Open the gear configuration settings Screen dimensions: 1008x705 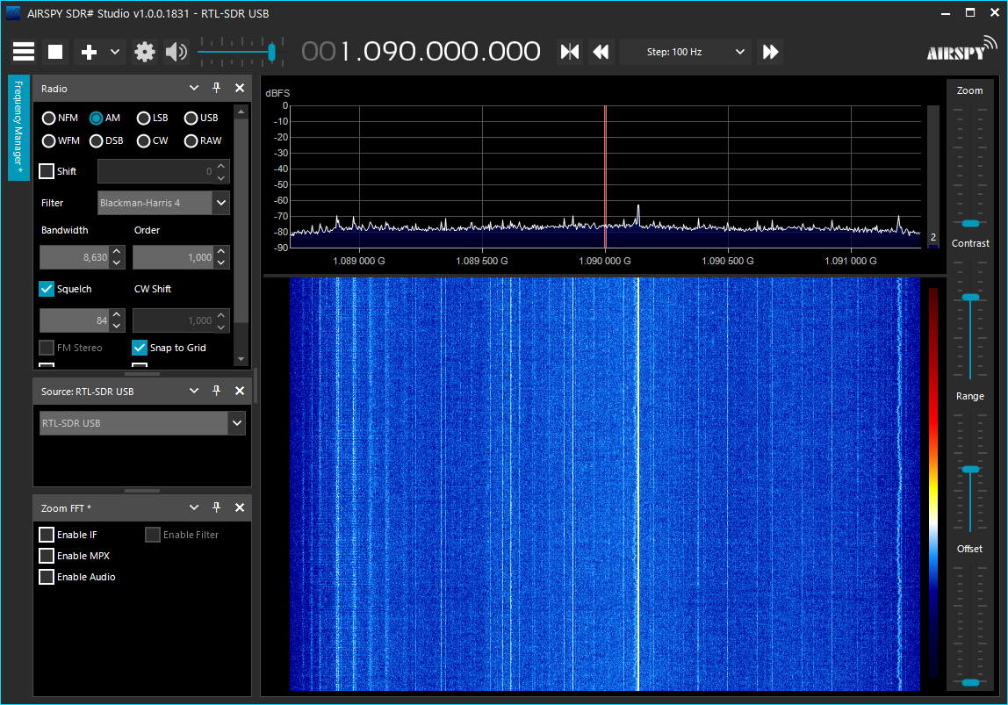[x=145, y=52]
